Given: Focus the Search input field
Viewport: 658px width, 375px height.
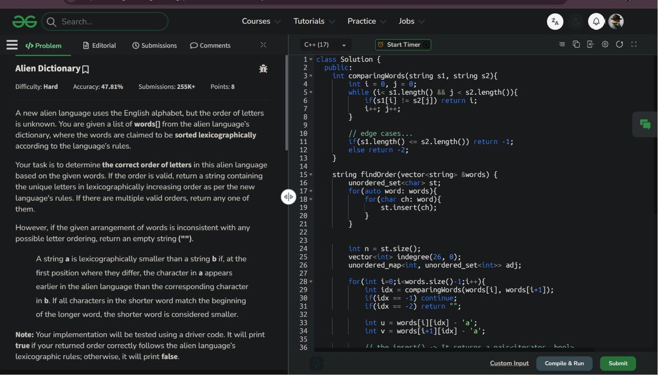Looking at the screenshot, I should (x=105, y=21).
